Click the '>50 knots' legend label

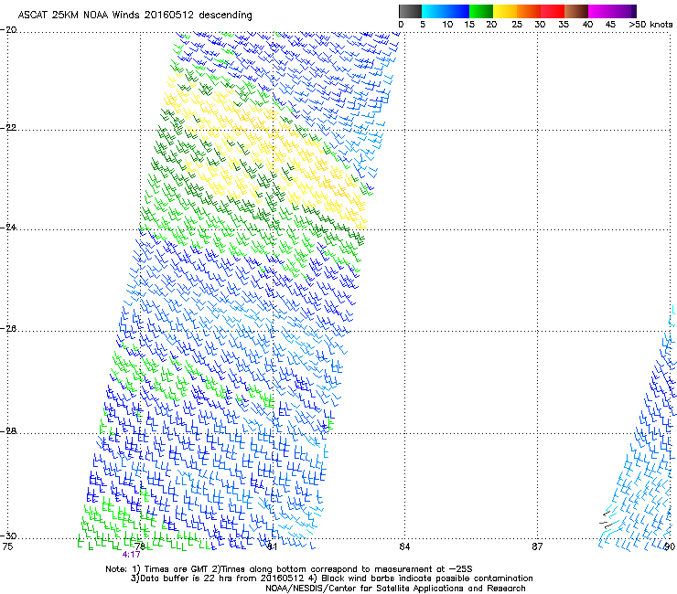tap(650, 25)
